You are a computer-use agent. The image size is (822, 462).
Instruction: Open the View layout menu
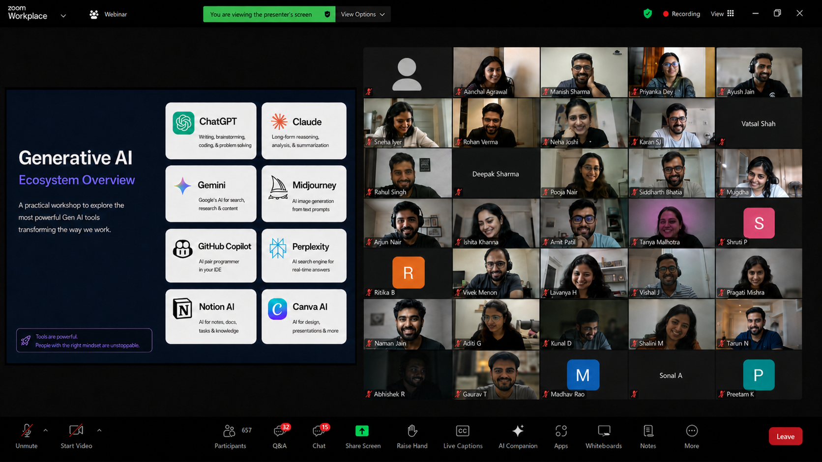coord(722,14)
